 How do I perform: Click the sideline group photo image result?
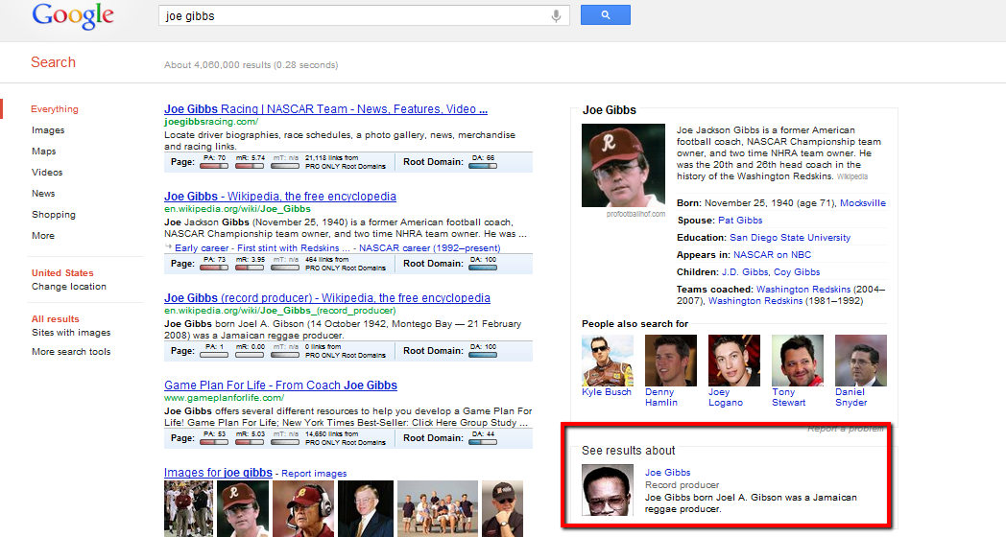188,509
